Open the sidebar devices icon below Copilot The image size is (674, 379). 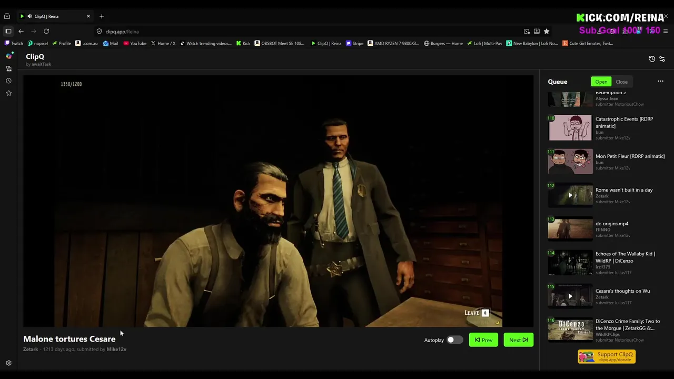tap(8, 68)
